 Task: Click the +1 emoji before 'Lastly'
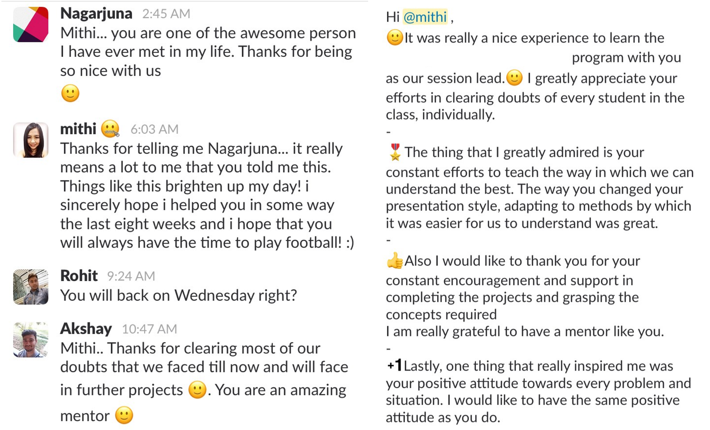point(394,365)
